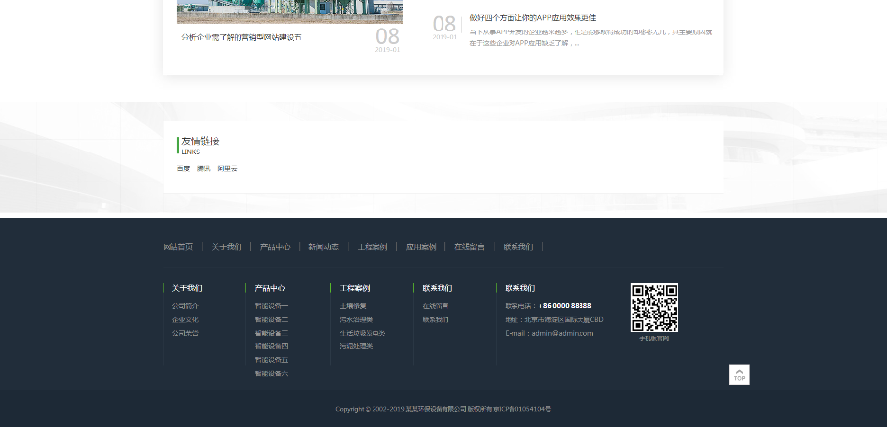Viewport: 887px width, 427px height.
Task: Open the 智能设备六 product link
Action: [x=272, y=373]
